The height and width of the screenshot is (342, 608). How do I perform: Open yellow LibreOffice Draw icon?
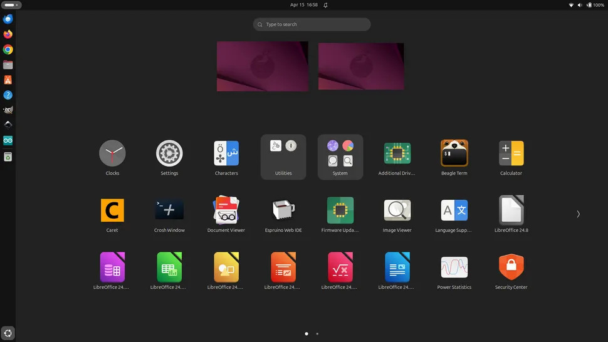[x=226, y=267]
